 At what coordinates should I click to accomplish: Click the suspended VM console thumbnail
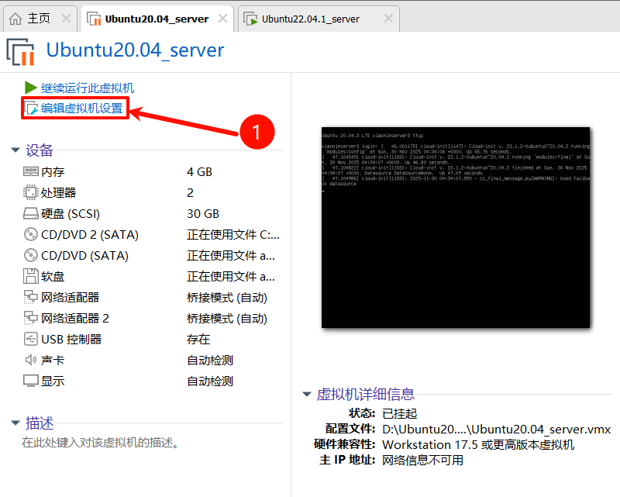pos(456,227)
